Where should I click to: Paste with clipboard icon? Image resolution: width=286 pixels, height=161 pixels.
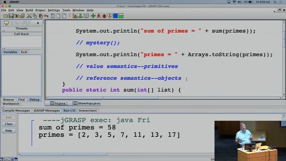[x=41, y=16]
